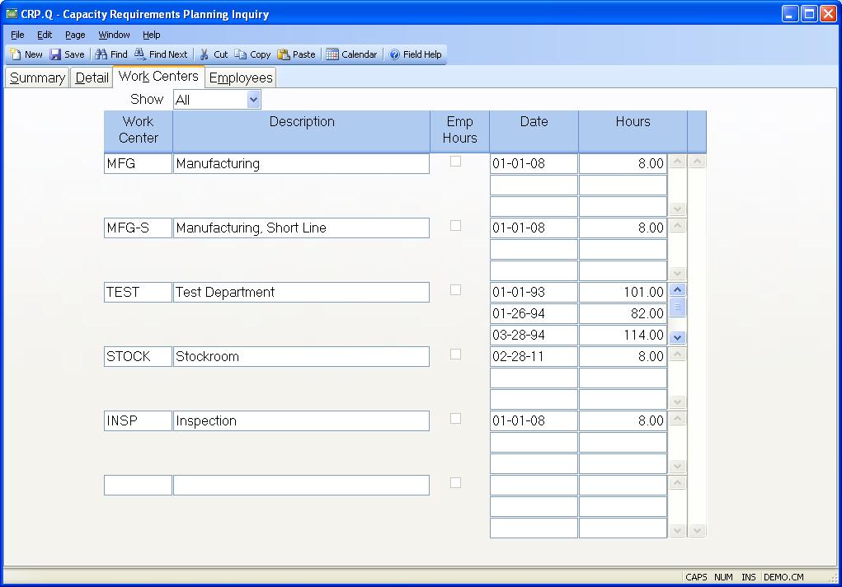Toggle Emp Hours checkbox in empty last row

[x=455, y=483]
